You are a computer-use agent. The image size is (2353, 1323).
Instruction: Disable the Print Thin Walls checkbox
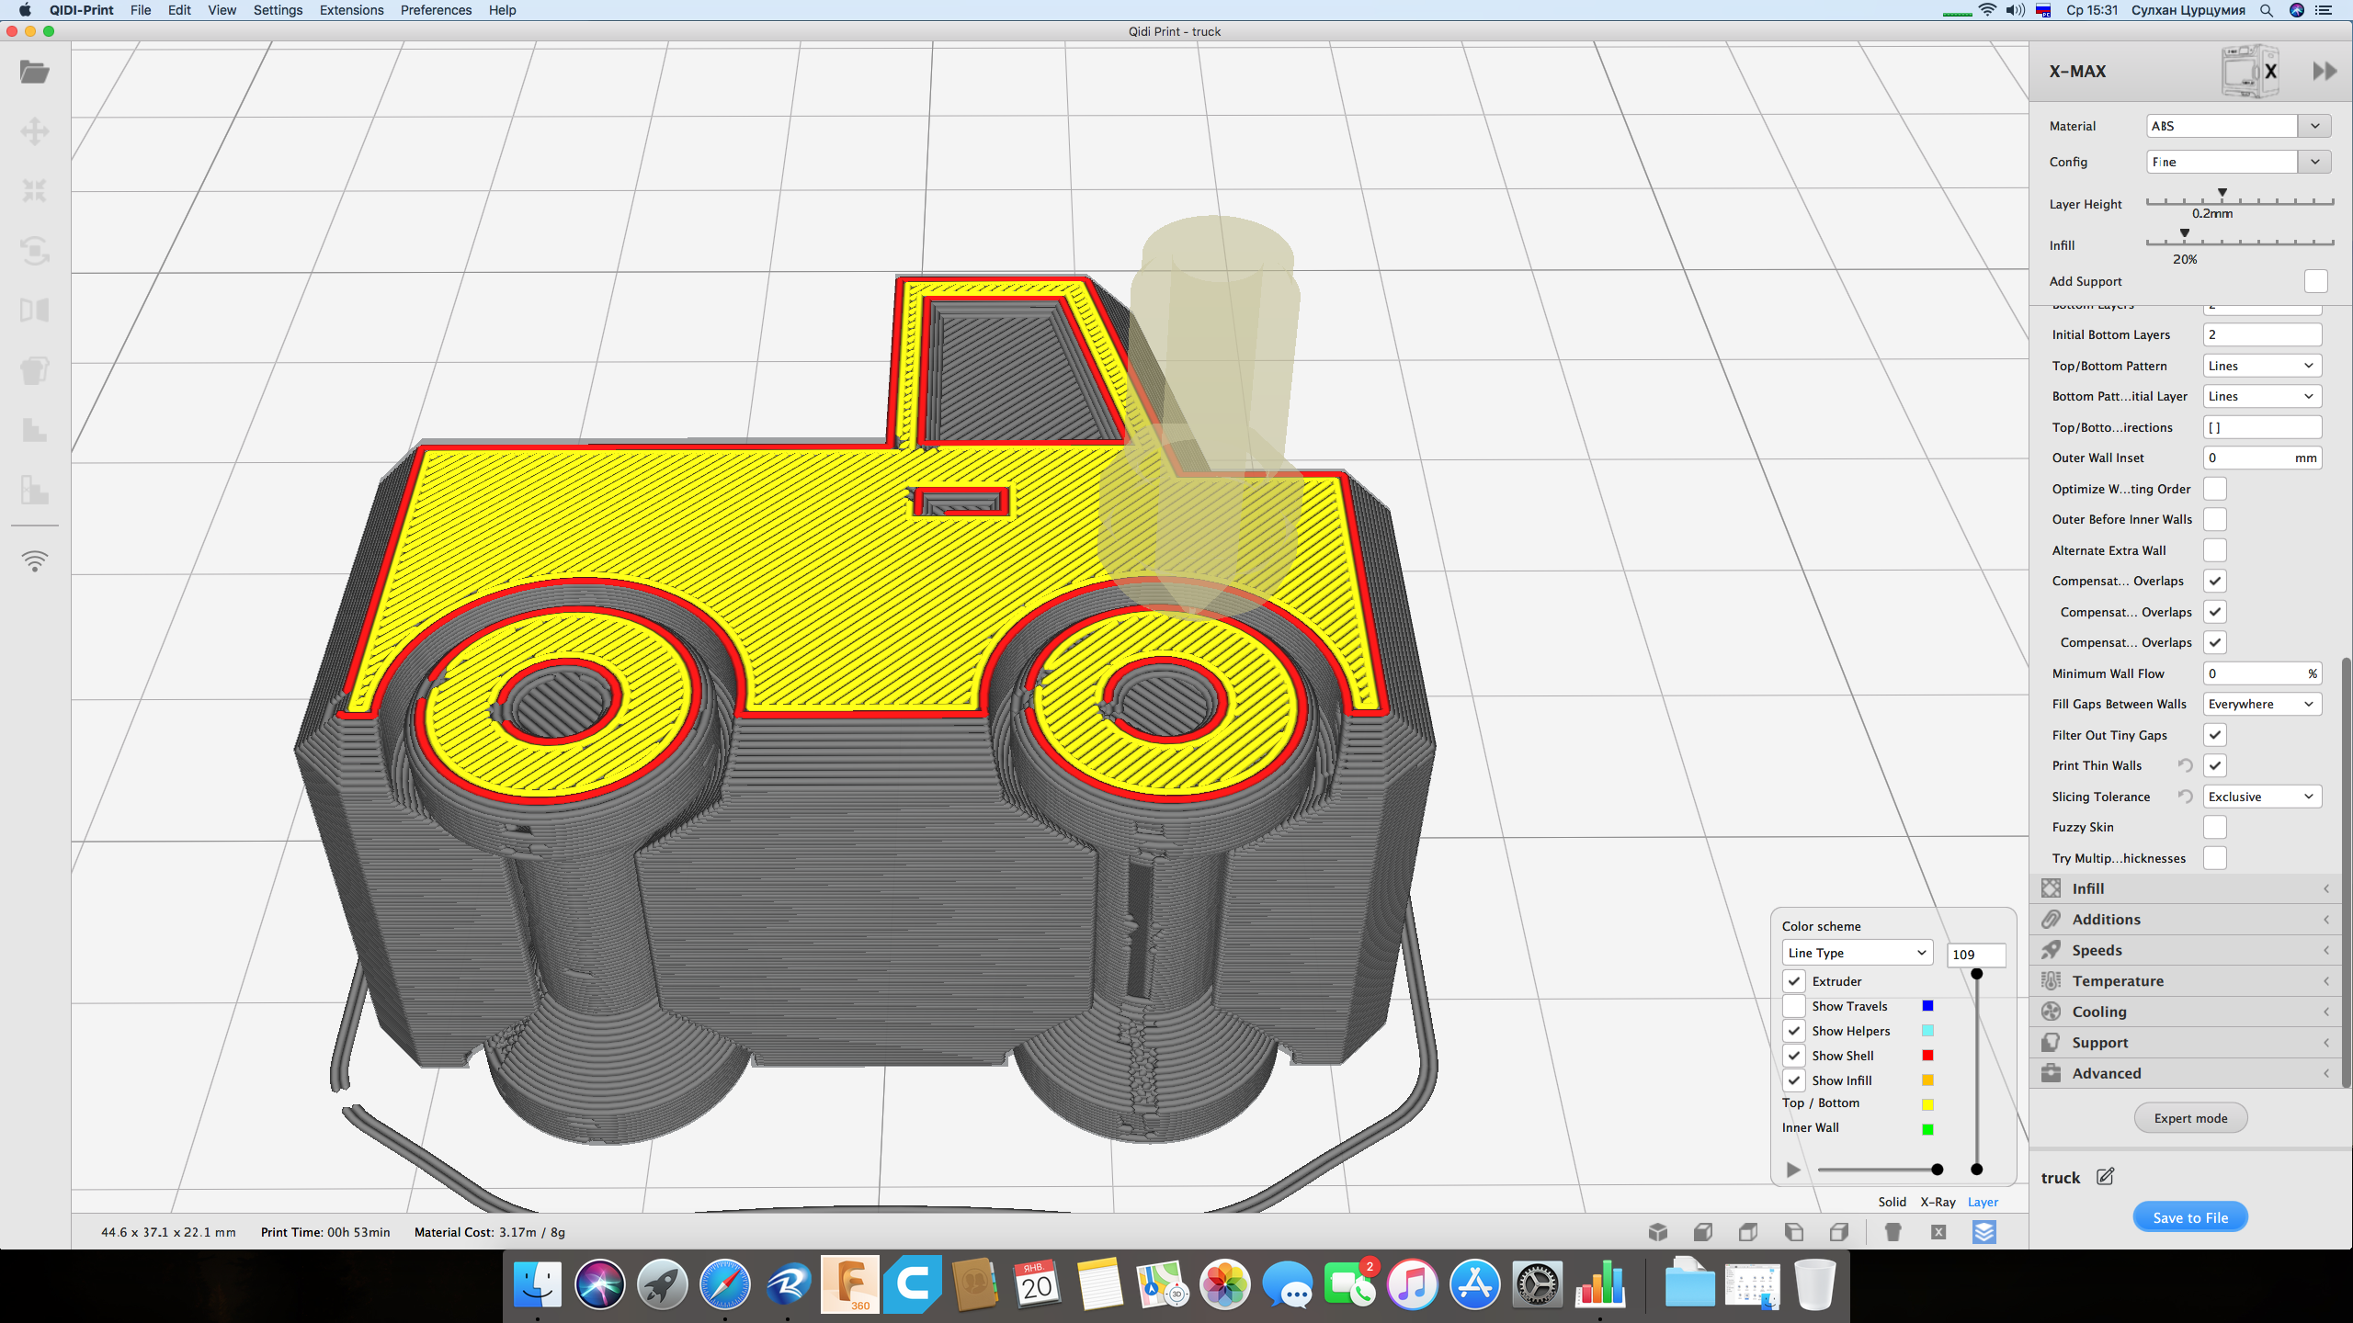2215,765
